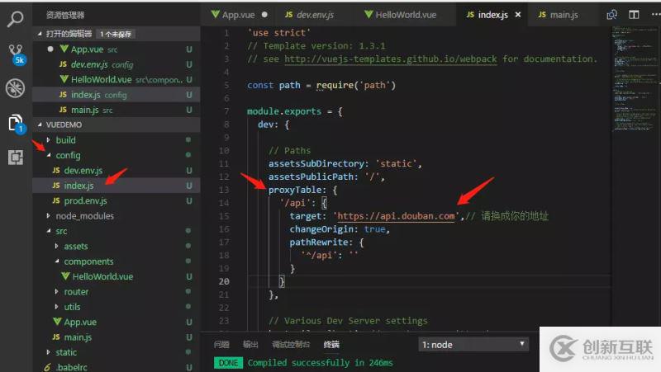The image size is (661, 372).
Task: Click the assetsSubDirectory line in editor
Action: (x=345, y=163)
